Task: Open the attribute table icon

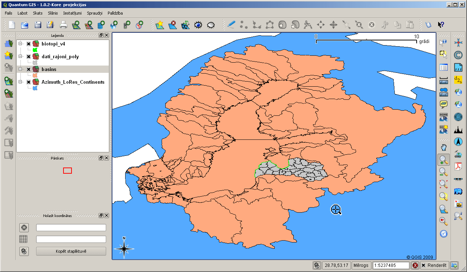Action: pos(444,67)
